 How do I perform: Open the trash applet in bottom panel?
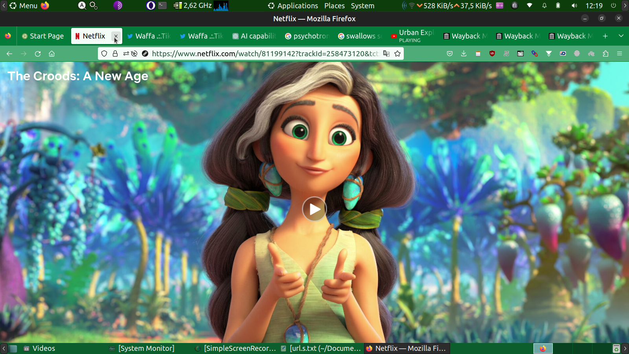click(616, 348)
